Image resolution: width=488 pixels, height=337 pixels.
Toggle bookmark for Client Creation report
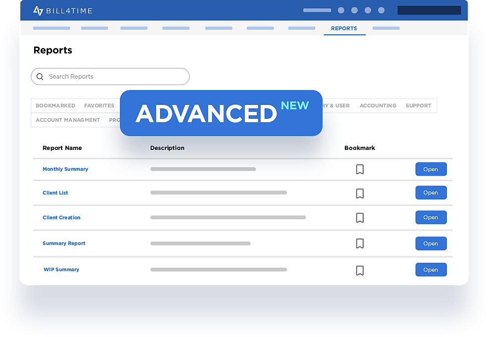[360, 218]
